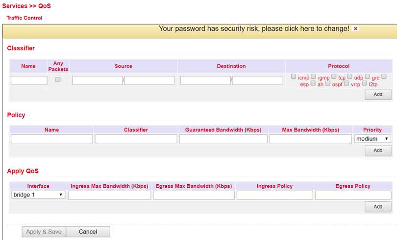Focus the Classifier Name input field

tap(29, 80)
